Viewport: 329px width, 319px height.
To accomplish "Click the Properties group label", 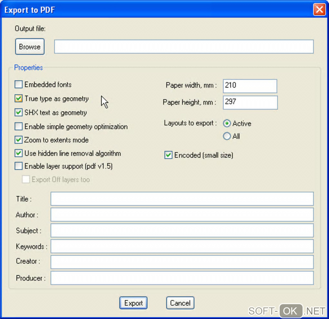I will tap(28, 67).
